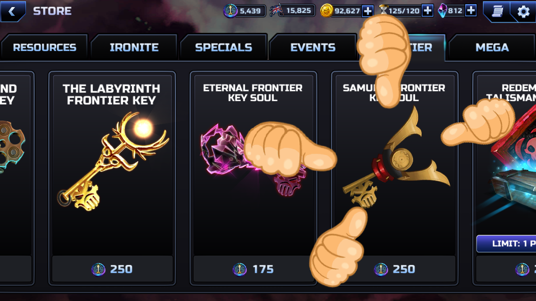Screen dimensions: 536x301
Task: Go back using the top-left arrow
Action: pos(12,11)
